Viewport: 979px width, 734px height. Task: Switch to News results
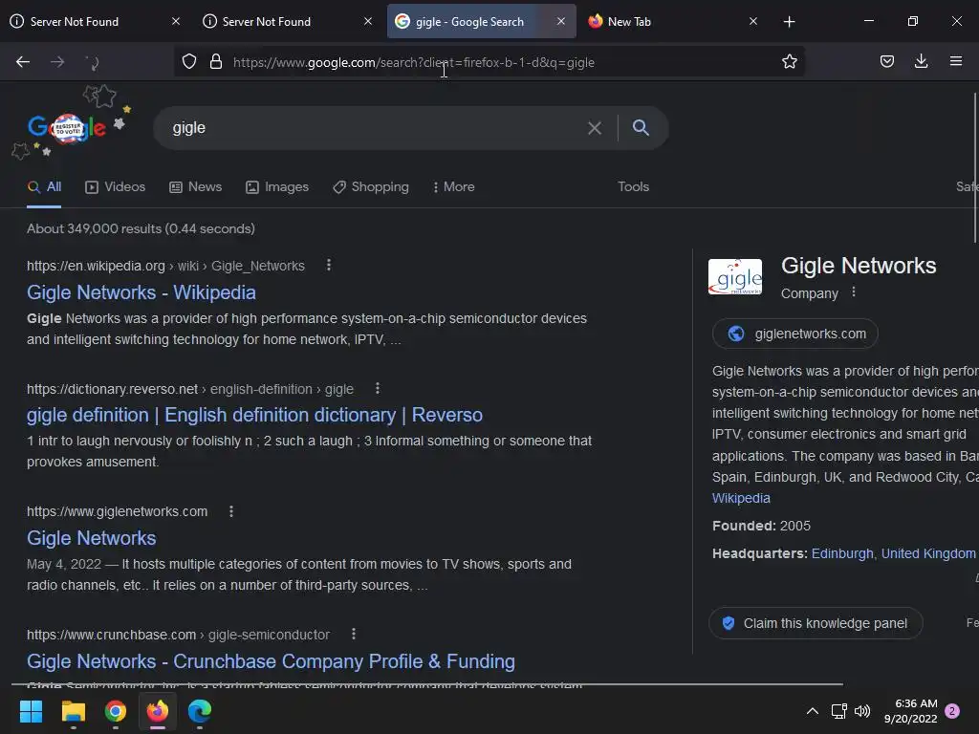pyautogui.click(x=195, y=186)
